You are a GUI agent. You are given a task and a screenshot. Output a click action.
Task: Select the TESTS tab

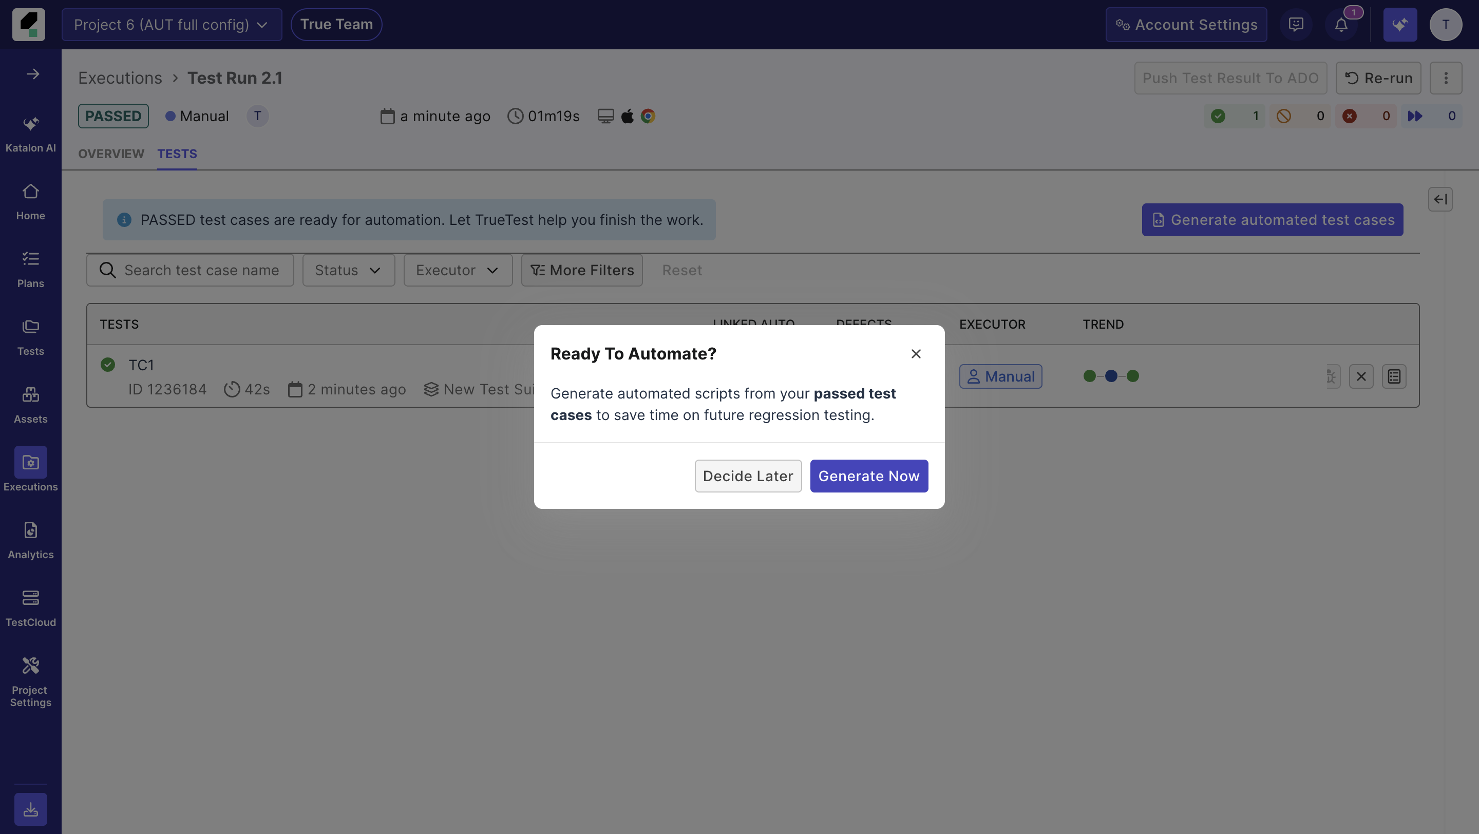point(177,154)
